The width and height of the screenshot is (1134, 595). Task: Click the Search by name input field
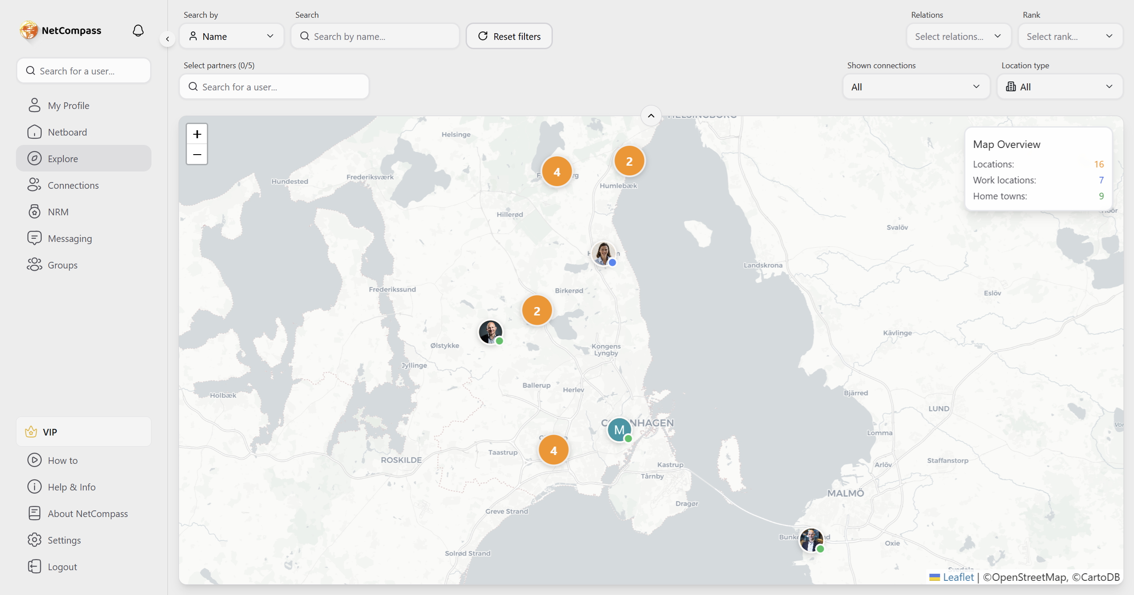pos(375,36)
